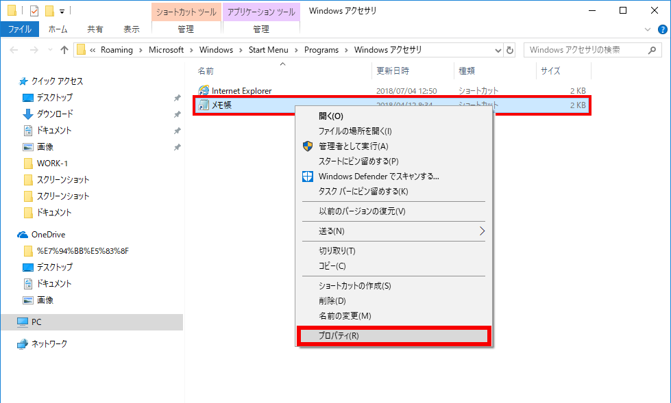Select PC in the navigation pane
Image resolution: width=671 pixels, height=403 pixels.
coord(92,322)
